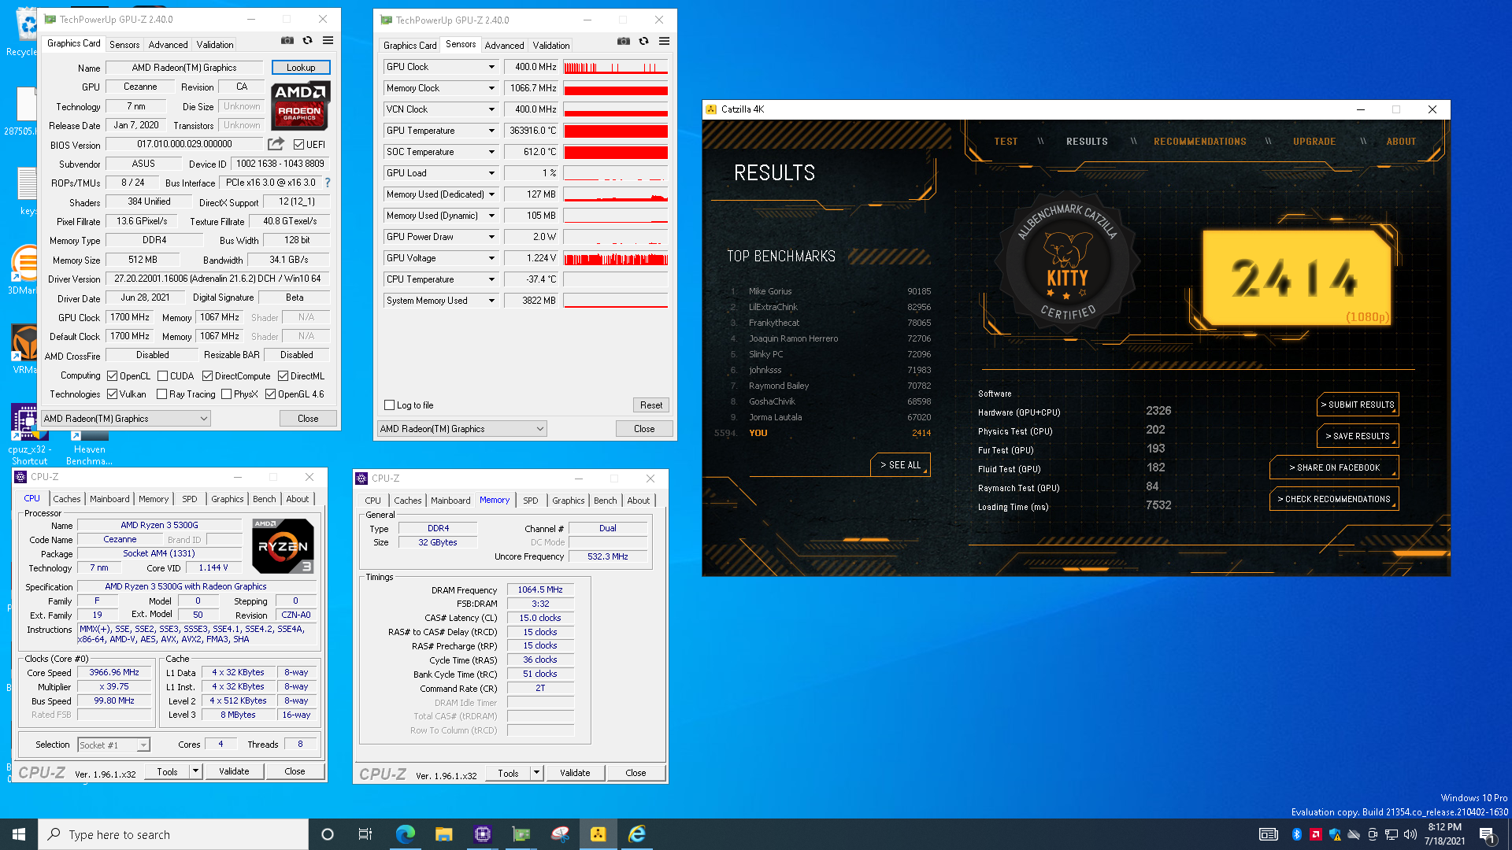
Task: Open the Windows Start menu
Action: (19, 834)
